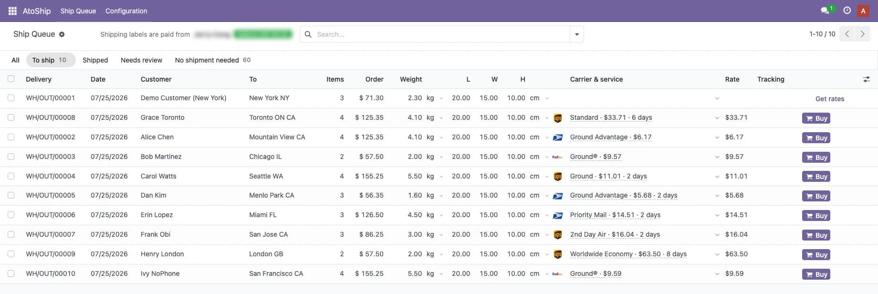
Task: Buy label for Henry London
Action: click(x=816, y=255)
